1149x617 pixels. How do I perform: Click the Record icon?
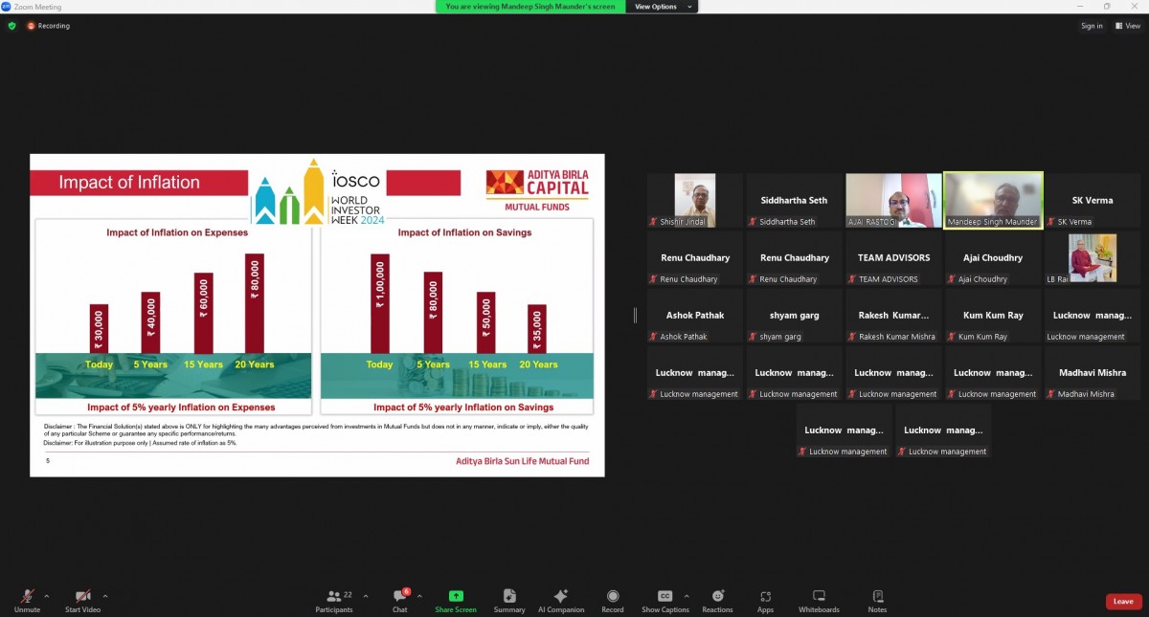click(613, 596)
